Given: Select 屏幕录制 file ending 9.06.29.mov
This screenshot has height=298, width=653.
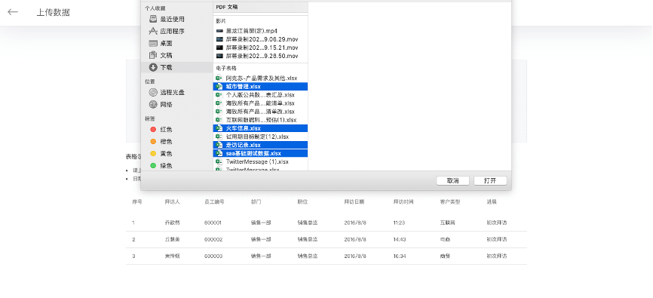Looking at the screenshot, I should [x=261, y=39].
